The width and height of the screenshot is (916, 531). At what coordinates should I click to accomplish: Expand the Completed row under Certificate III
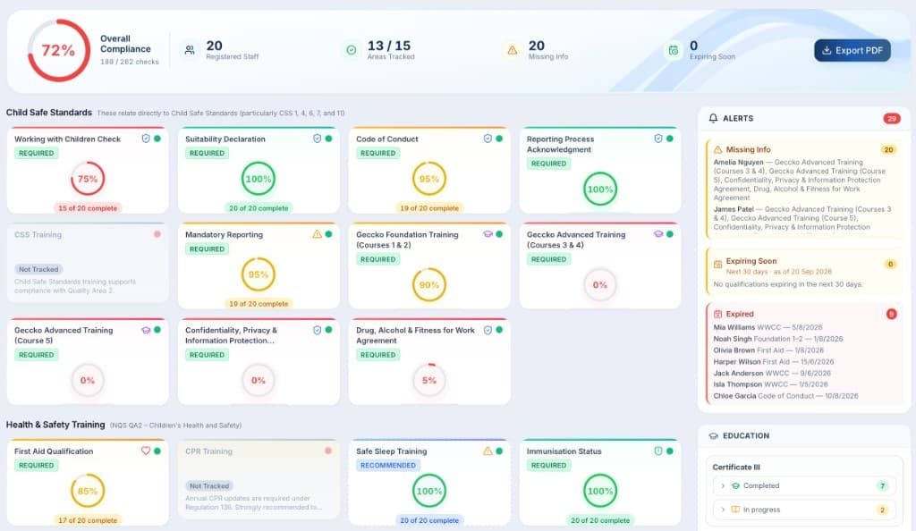tap(804, 485)
